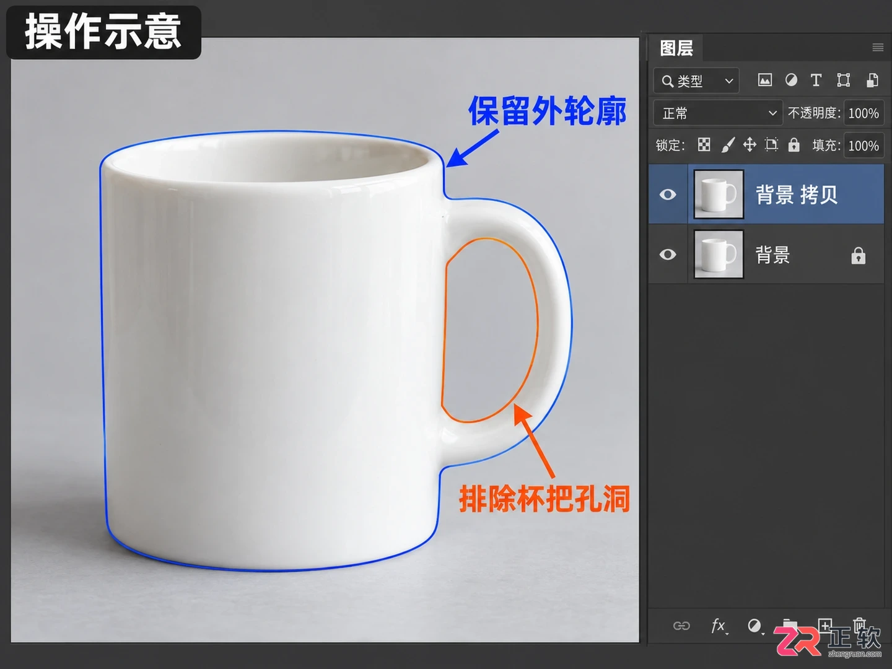Lock all attributes padlock icon
The width and height of the screenshot is (892, 669).
(794, 145)
